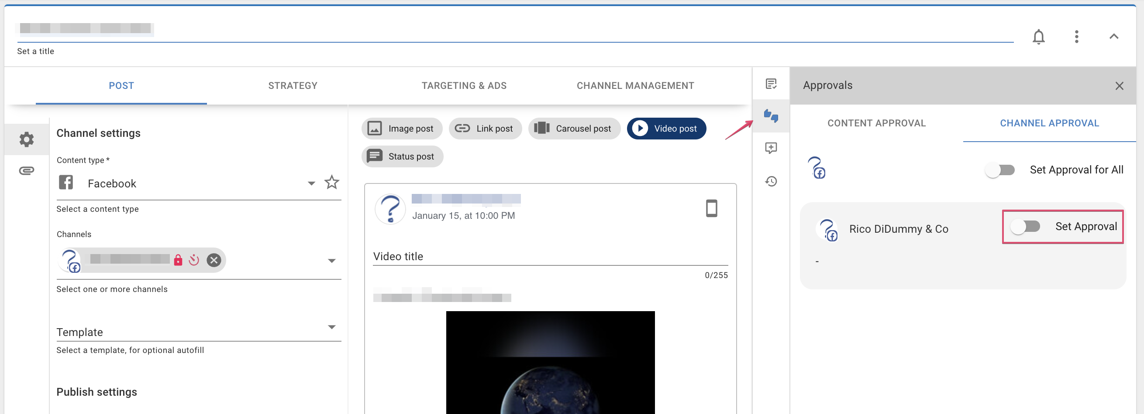This screenshot has height=414, width=1144.
Task: Open the TARGETING & ADS tab
Action: 464,85
